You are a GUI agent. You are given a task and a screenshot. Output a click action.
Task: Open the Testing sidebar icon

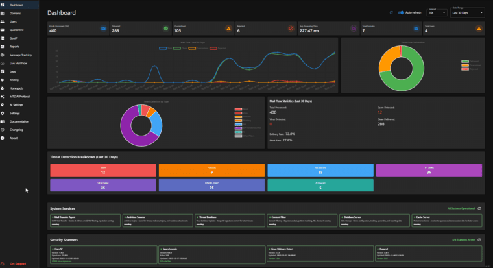click(3, 80)
